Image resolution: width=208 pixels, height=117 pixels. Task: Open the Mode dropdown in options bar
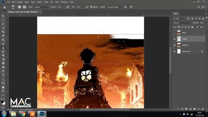[41, 7]
